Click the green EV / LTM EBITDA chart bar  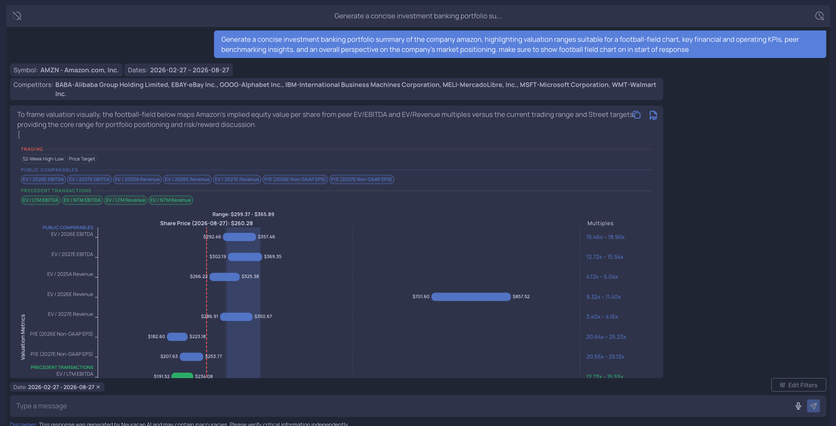click(x=182, y=376)
